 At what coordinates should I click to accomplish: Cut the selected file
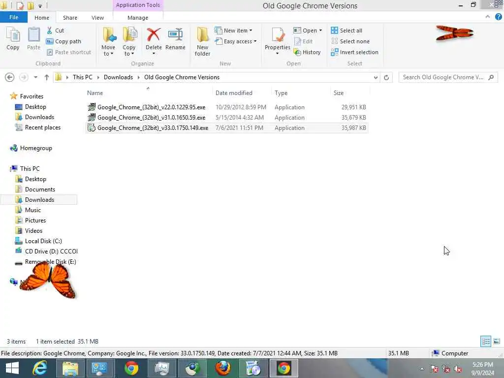coord(55,31)
